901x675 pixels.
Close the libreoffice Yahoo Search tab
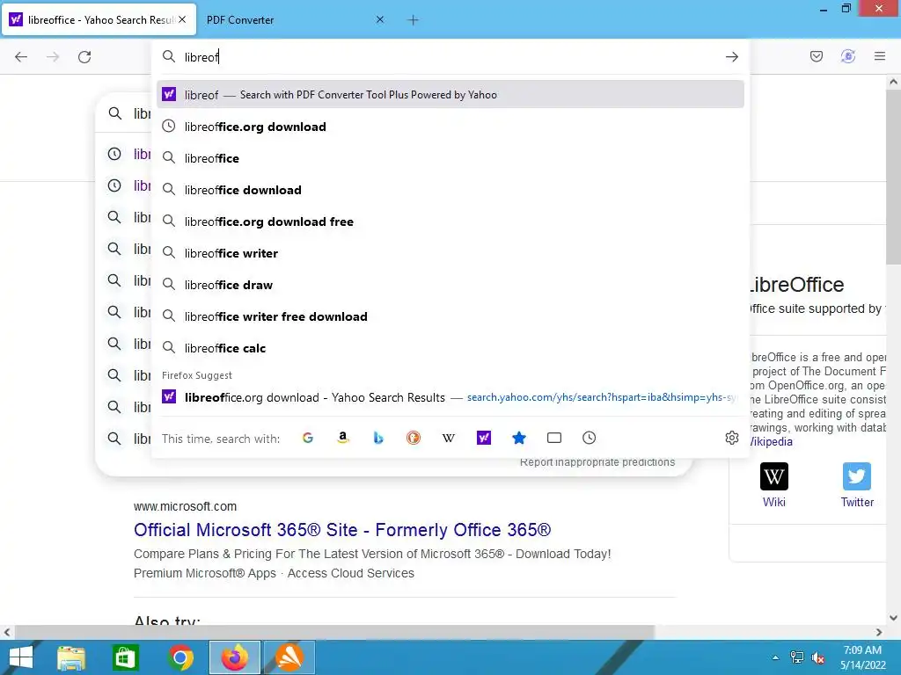(182, 19)
